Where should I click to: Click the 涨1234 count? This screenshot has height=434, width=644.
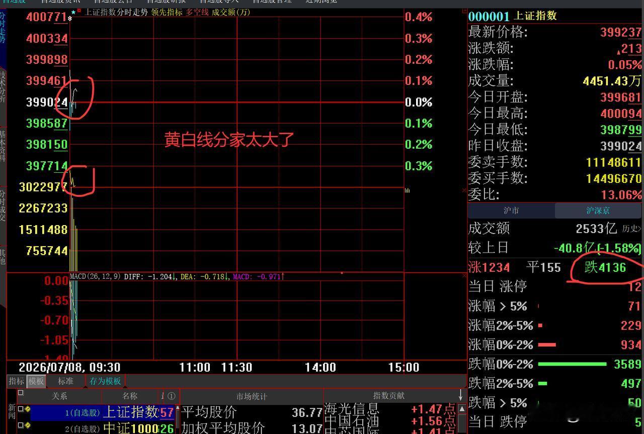point(489,267)
